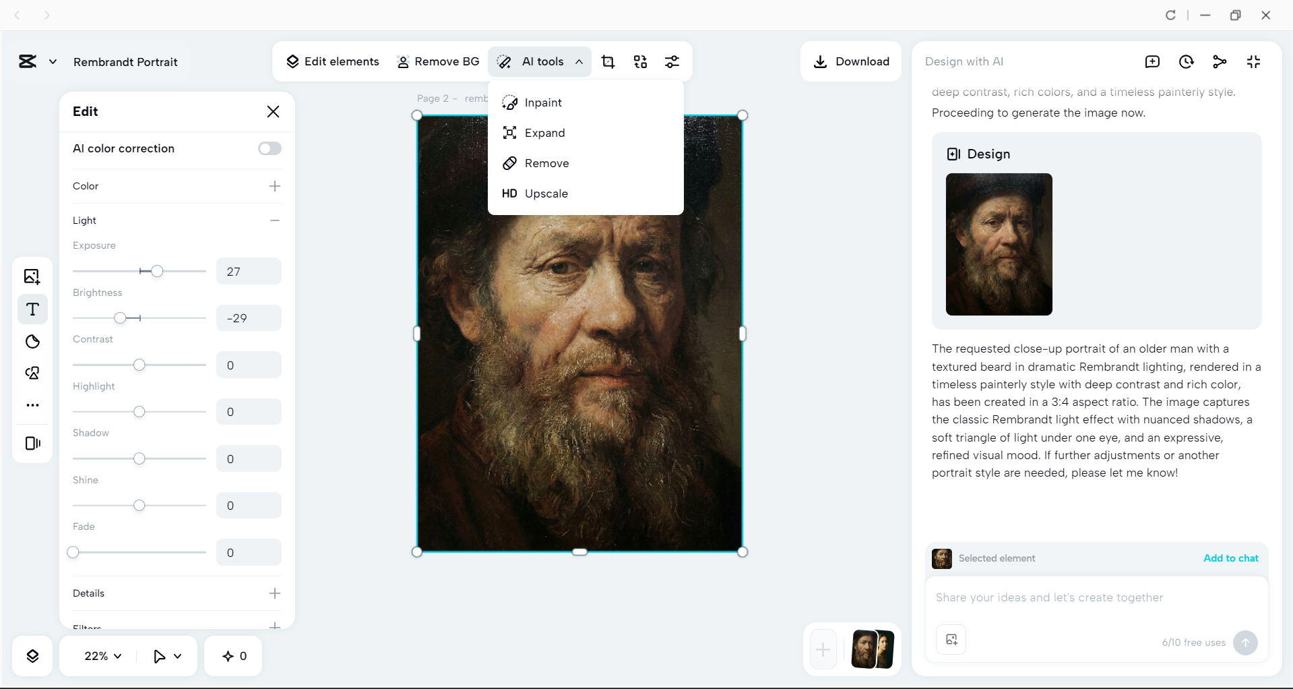The image size is (1293, 689).
Task: Enable AI color correction
Action: 269,148
